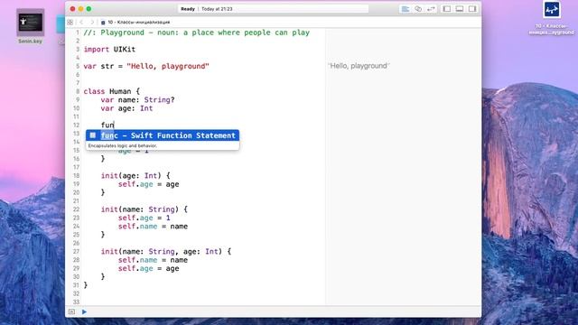The image size is (578, 325).
Task: Click 'init(age: Int) {' on line 18
Action: click(x=135, y=176)
